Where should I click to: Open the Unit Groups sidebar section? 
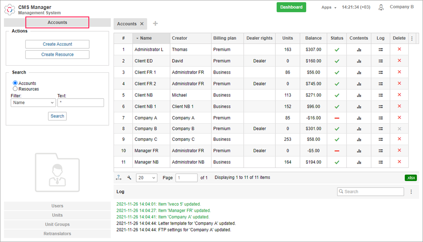pos(57,224)
